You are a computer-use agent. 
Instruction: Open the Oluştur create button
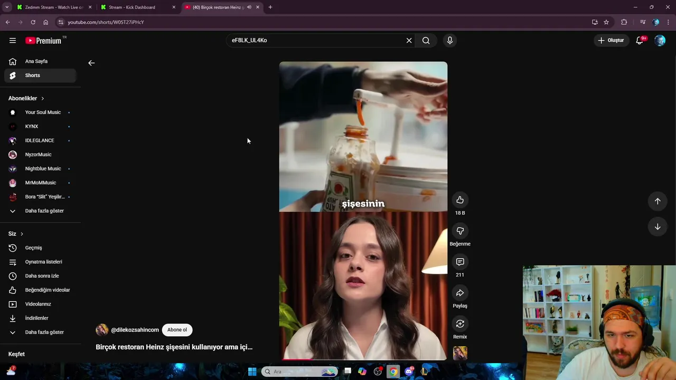point(611,40)
